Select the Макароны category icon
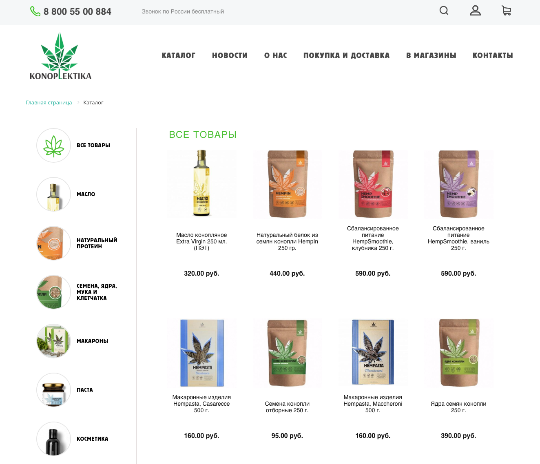 [54, 341]
